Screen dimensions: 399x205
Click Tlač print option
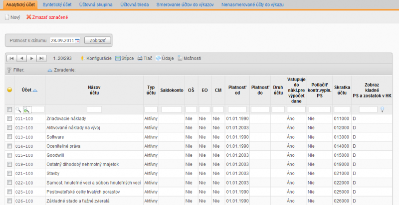tap(145, 58)
